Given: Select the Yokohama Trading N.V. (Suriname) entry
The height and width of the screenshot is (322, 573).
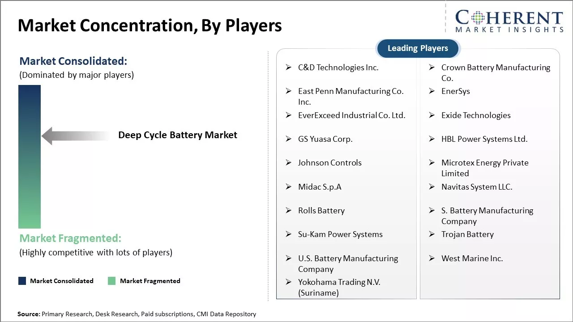Looking at the screenshot, I should (x=339, y=288).
